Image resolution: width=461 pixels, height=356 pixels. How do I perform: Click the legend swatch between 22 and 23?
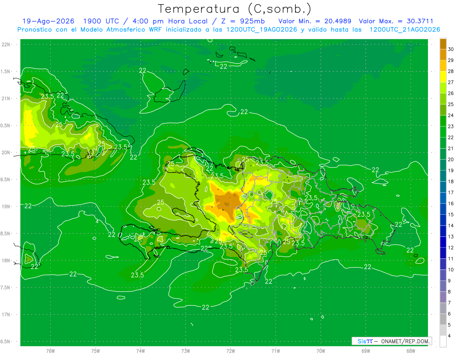tap(443, 132)
